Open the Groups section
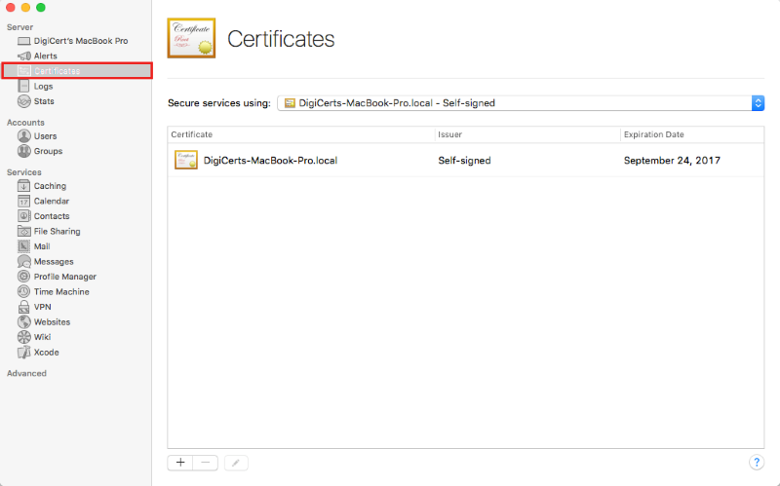Viewport: 780px width, 486px height. [48, 151]
